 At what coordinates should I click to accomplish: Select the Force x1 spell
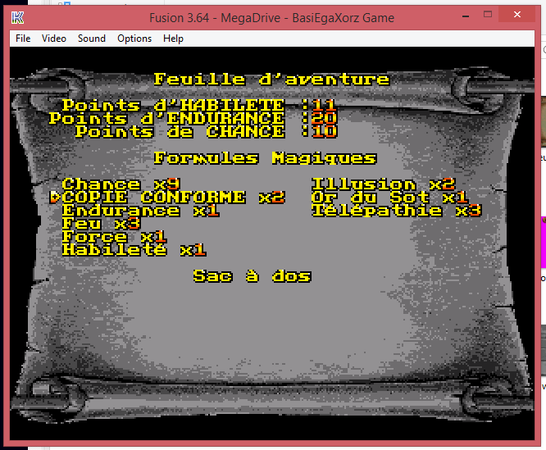point(114,237)
